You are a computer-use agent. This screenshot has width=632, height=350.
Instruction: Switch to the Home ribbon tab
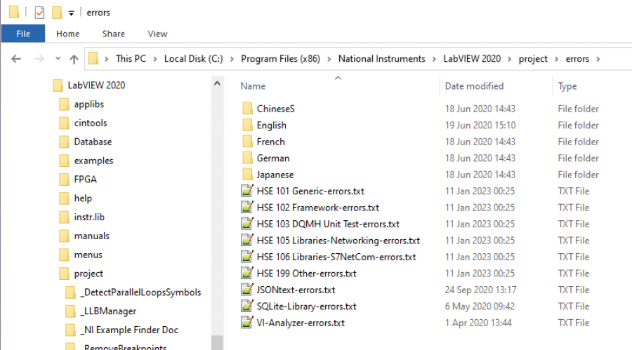pyautogui.click(x=67, y=34)
